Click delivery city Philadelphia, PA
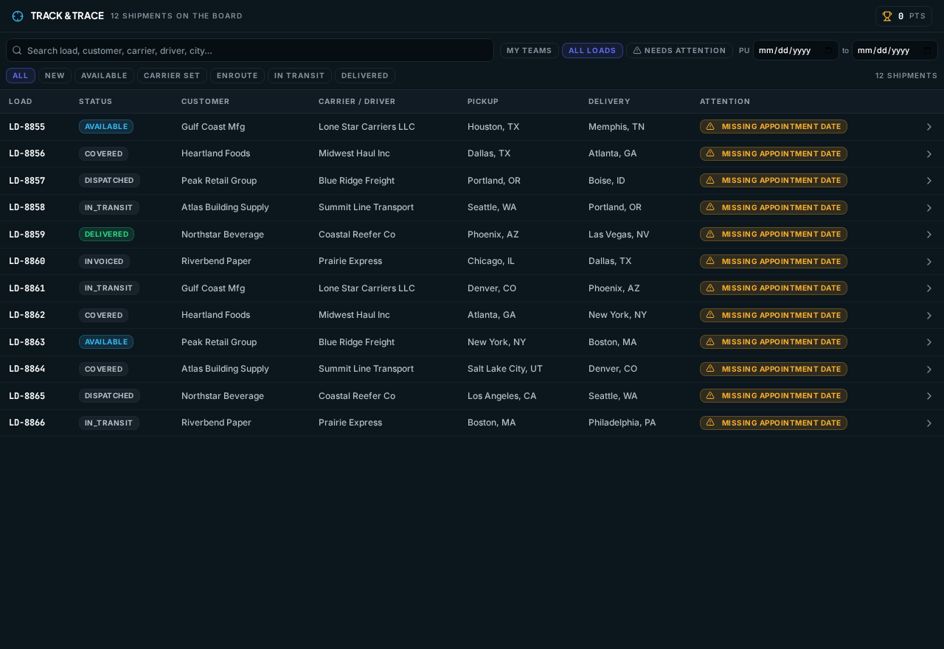 pos(622,423)
